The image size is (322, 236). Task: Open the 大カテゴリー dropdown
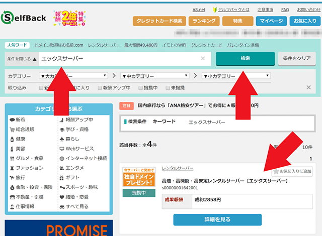coord(73,76)
